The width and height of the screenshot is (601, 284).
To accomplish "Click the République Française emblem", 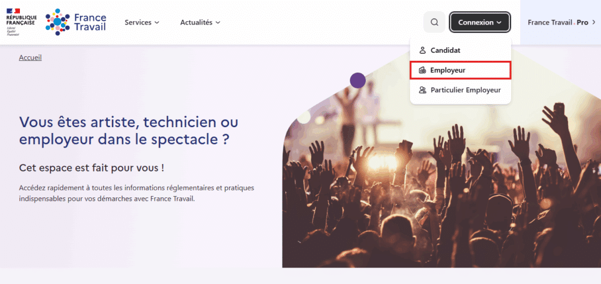I will click(x=21, y=21).
